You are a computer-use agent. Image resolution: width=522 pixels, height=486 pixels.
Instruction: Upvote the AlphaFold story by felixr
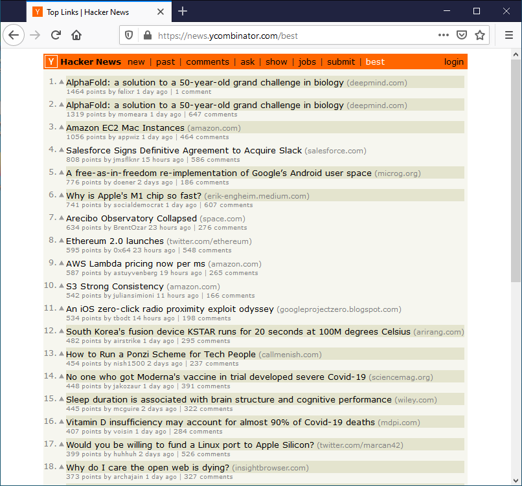(62, 82)
